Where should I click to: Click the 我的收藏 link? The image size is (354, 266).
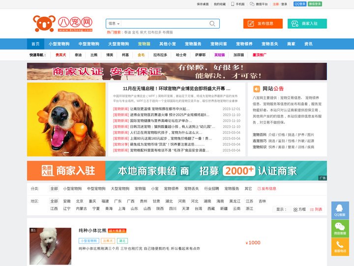pos(220,4)
